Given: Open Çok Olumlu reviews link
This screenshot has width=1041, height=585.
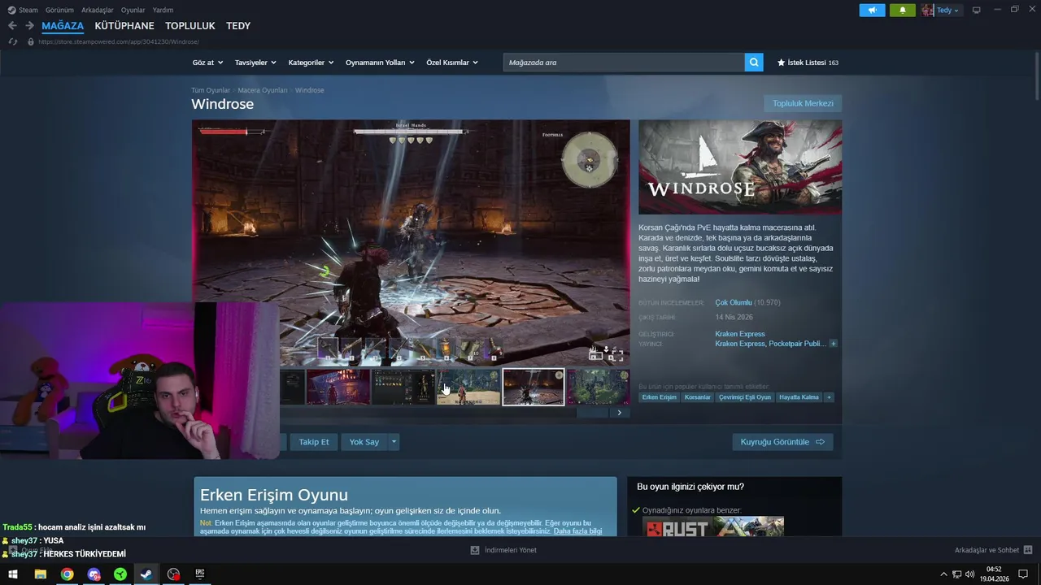Looking at the screenshot, I should (734, 302).
